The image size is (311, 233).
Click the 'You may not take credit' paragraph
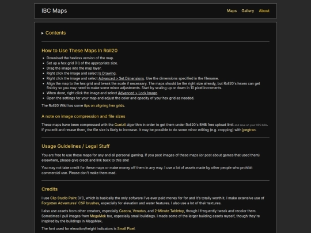point(147,170)
